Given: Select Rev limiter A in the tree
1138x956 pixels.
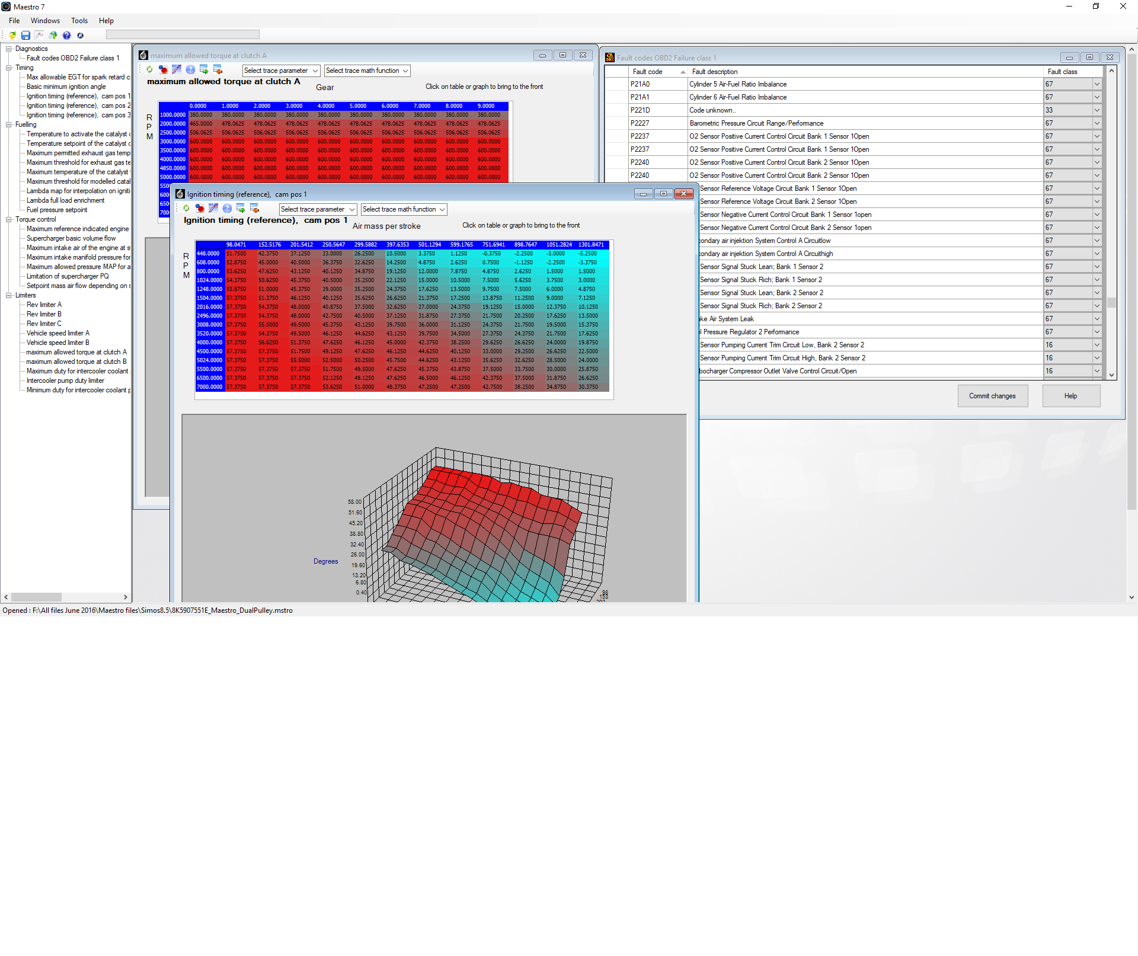Looking at the screenshot, I should (x=44, y=305).
